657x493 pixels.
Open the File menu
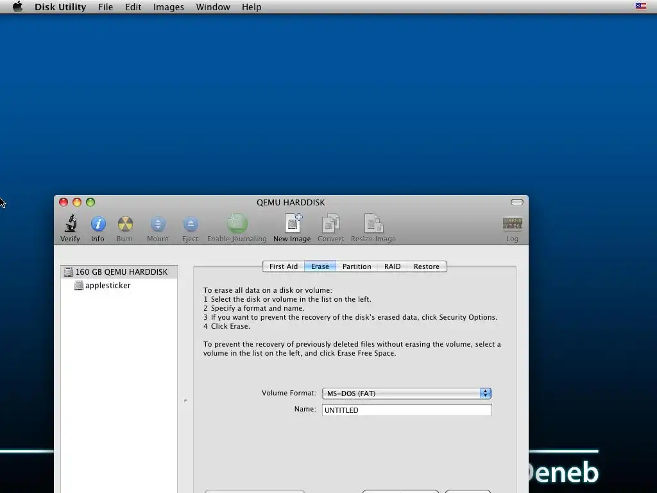point(106,6)
